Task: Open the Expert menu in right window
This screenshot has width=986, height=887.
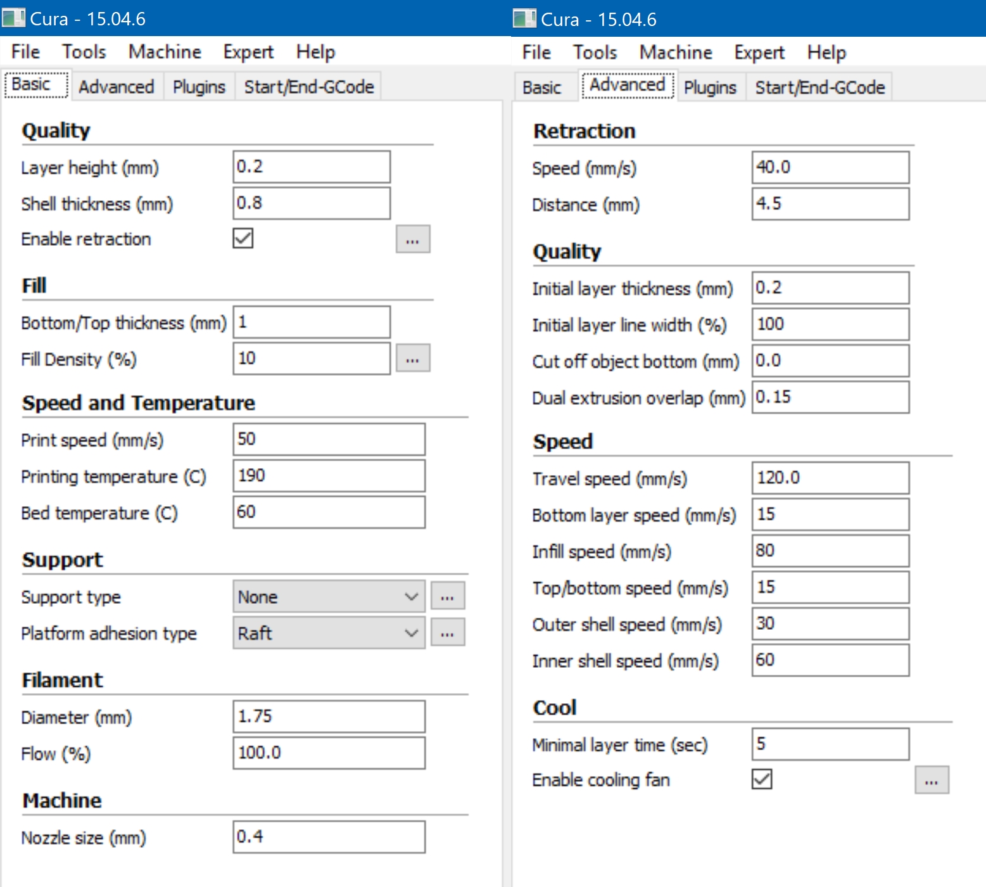Action: point(759,52)
